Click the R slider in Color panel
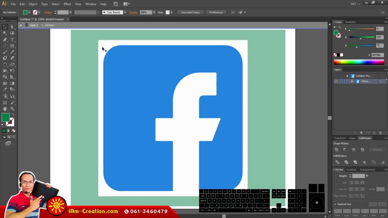Viewport: 388px width, 218px height. 361,29
